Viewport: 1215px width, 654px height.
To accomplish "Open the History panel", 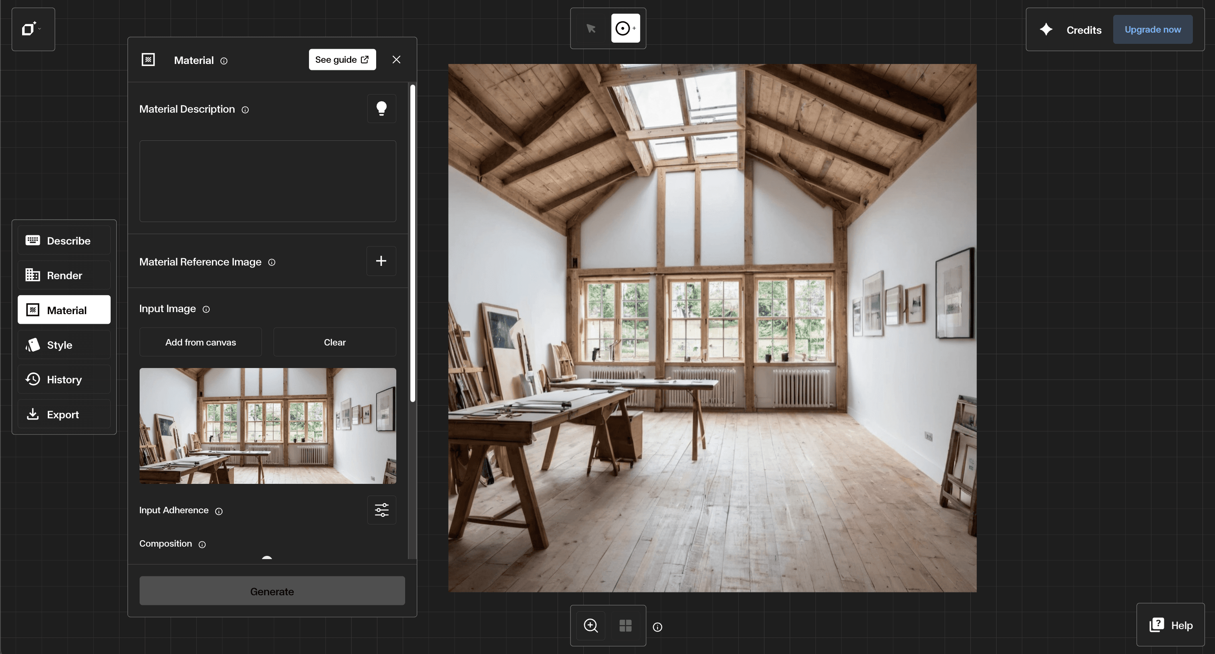I will pos(64,380).
